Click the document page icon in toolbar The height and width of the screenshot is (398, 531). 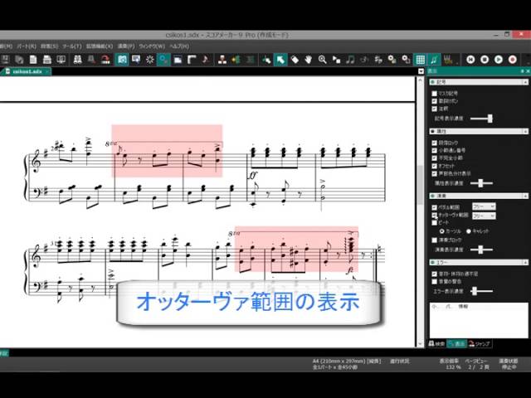tap(33, 60)
